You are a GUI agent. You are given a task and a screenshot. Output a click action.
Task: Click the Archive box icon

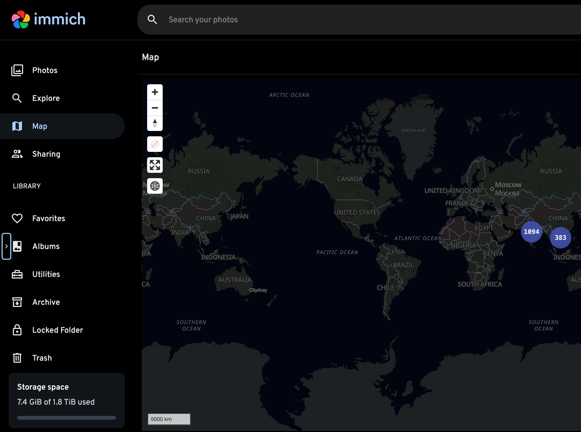[17, 302]
